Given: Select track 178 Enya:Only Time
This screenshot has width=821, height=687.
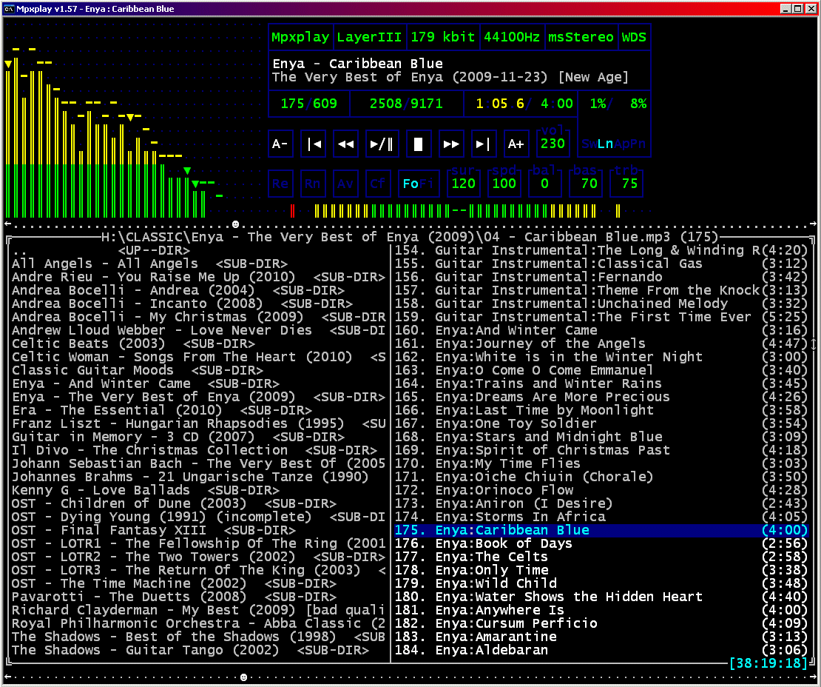Looking at the screenshot, I should (x=492, y=570).
